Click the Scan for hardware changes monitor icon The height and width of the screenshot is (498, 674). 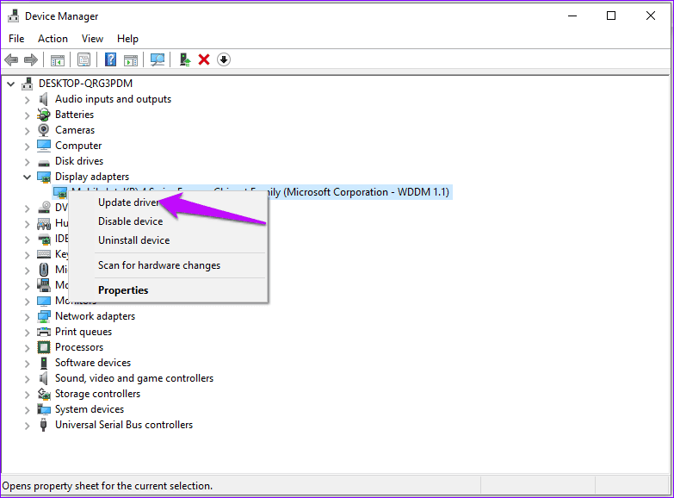coord(158,59)
